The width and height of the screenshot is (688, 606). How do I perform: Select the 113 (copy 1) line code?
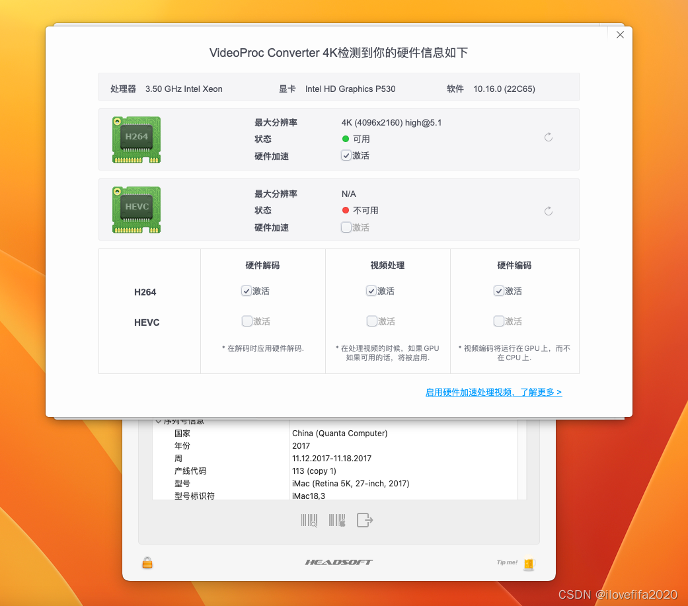click(314, 471)
